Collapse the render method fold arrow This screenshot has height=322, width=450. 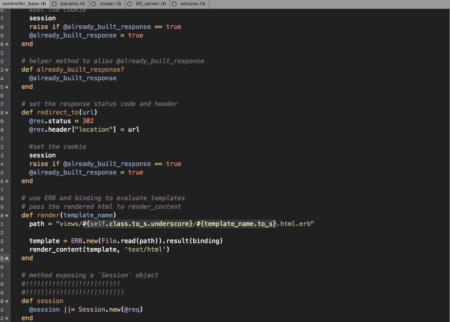tap(6, 216)
